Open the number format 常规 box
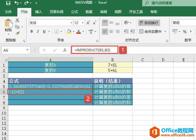 (x=184, y=23)
